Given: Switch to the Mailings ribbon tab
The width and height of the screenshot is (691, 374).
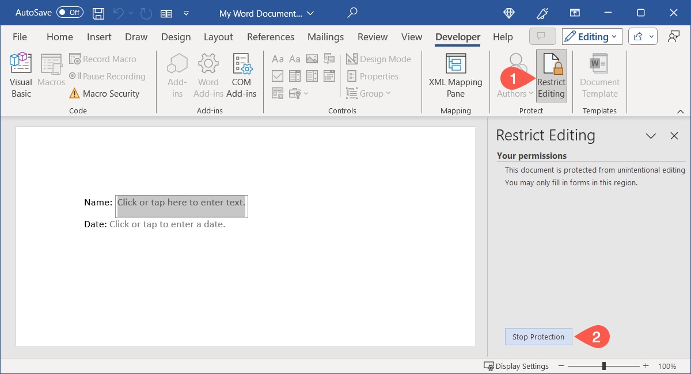Looking at the screenshot, I should click(325, 36).
